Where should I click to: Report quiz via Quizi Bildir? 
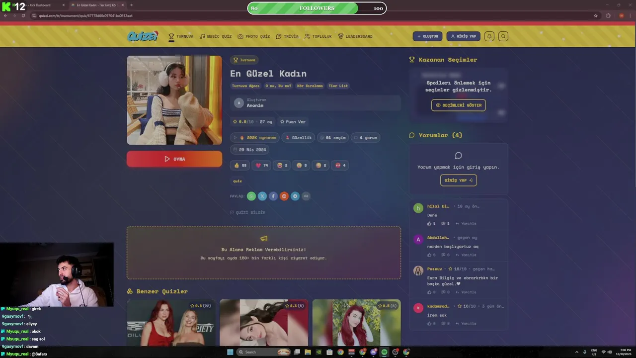[x=247, y=212]
